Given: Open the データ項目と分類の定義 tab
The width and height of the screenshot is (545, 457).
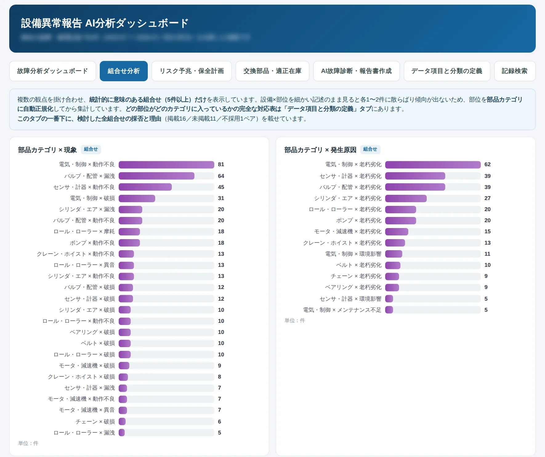Looking at the screenshot, I should 447,71.
